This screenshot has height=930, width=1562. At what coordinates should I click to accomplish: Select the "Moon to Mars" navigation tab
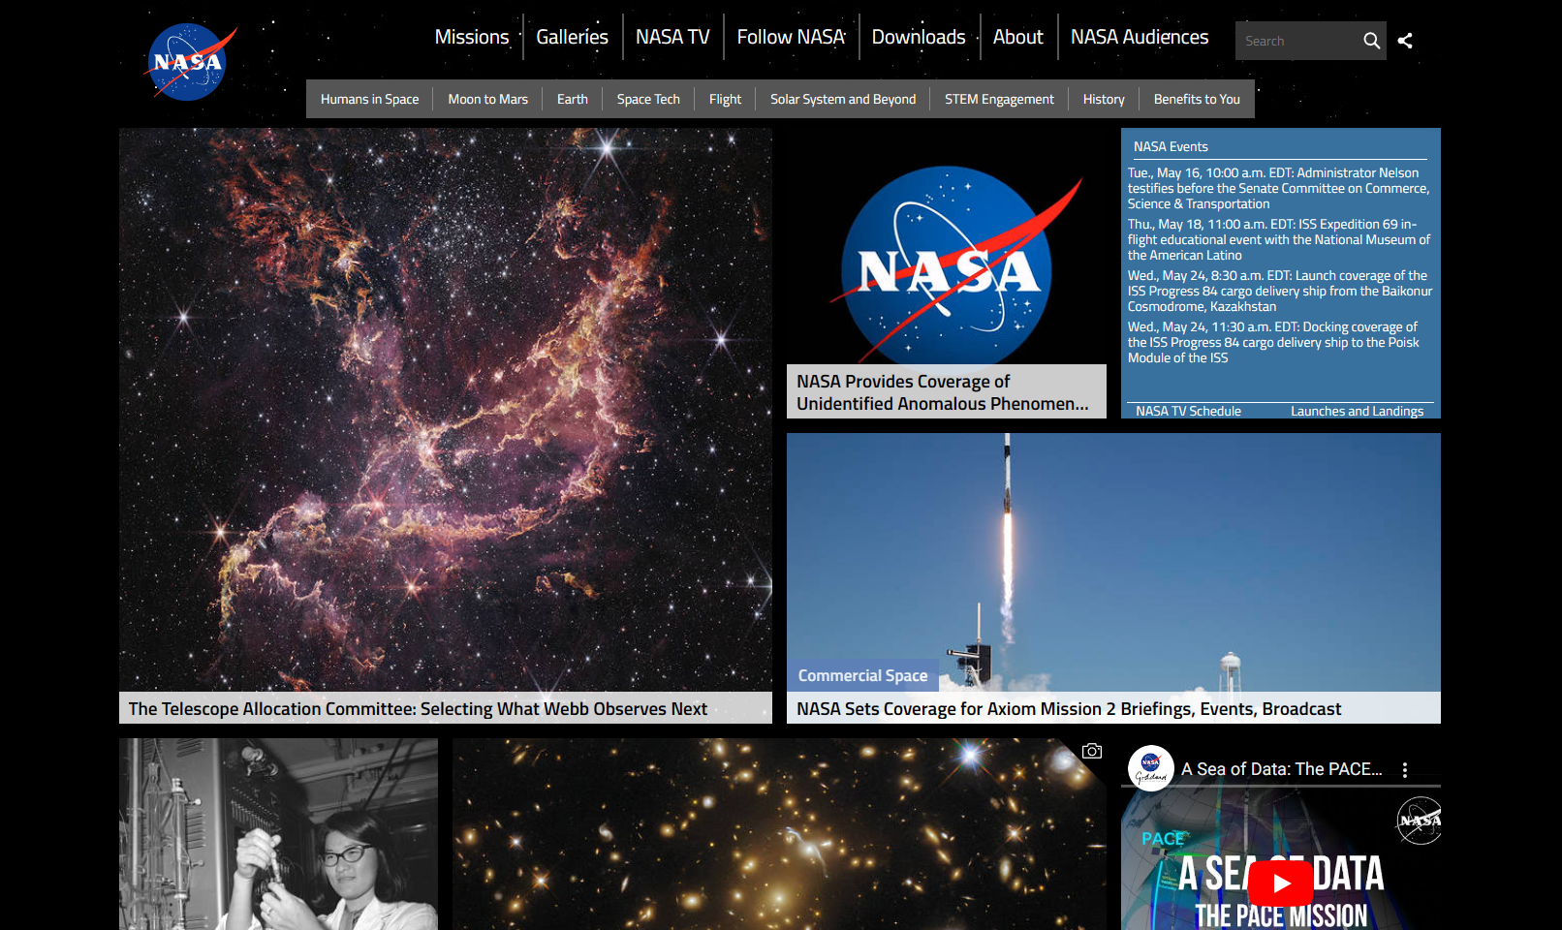point(487,98)
